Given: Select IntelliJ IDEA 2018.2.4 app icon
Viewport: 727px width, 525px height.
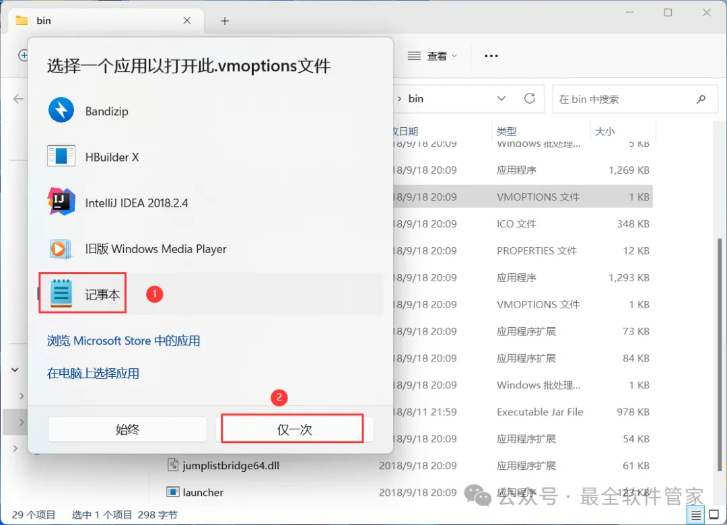Looking at the screenshot, I should click(61, 202).
